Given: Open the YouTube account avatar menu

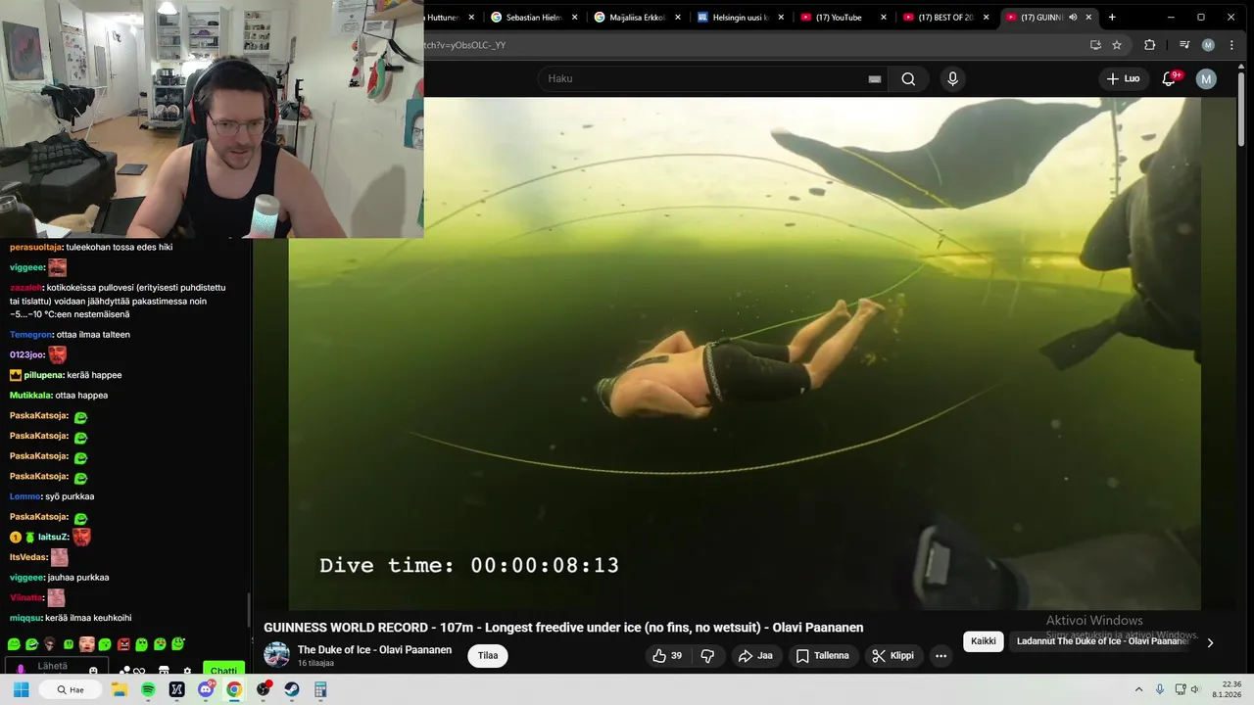Looking at the screenshot, I should (1206, 79).
